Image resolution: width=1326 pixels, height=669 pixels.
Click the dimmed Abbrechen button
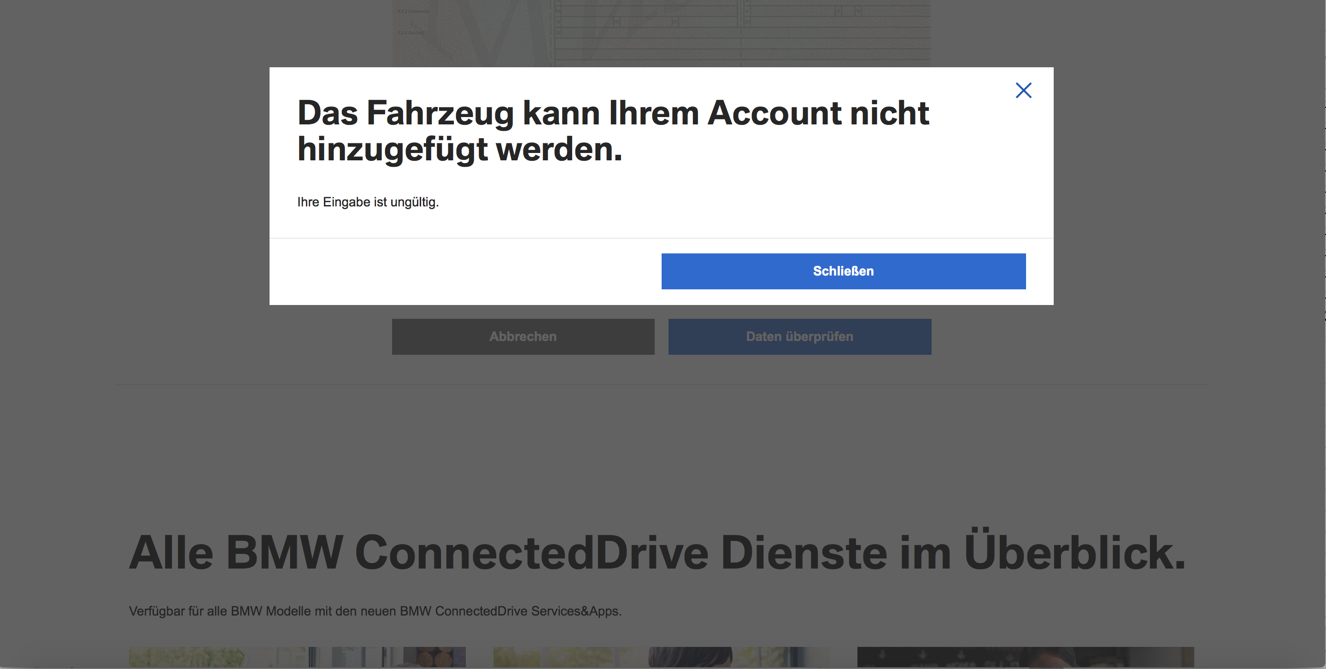tap(523, 336)
